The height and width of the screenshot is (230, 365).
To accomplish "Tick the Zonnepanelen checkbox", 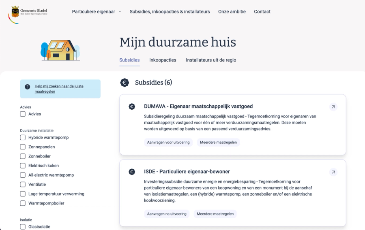I will [x=23, y=147].
